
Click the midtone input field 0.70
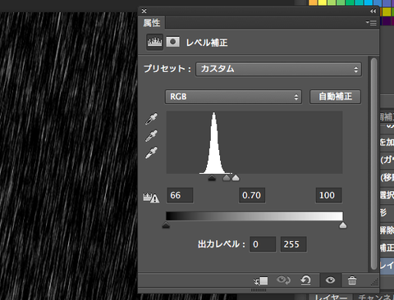tap(252, 195)
